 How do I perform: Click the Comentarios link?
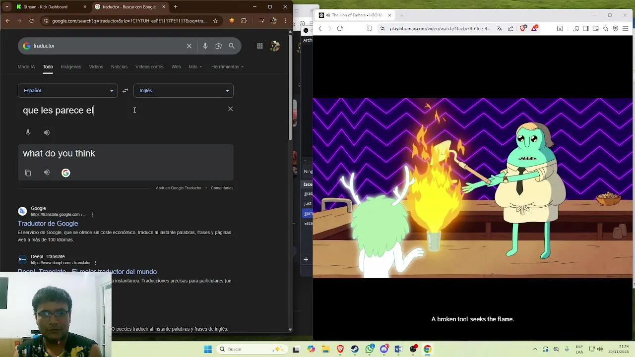pyautogui.click(x=222, y=188)
